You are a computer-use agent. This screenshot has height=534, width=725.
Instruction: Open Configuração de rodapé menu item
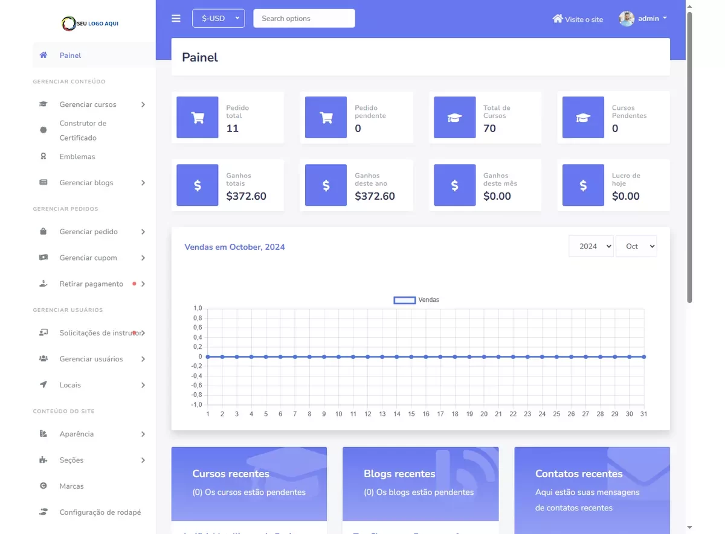(100, 512)
